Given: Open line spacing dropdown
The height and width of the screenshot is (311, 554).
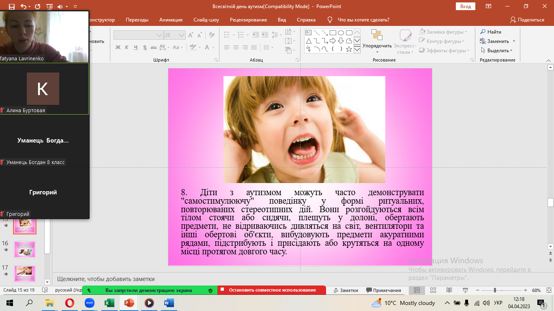Looking at the screenshot, I should [276, 35].
